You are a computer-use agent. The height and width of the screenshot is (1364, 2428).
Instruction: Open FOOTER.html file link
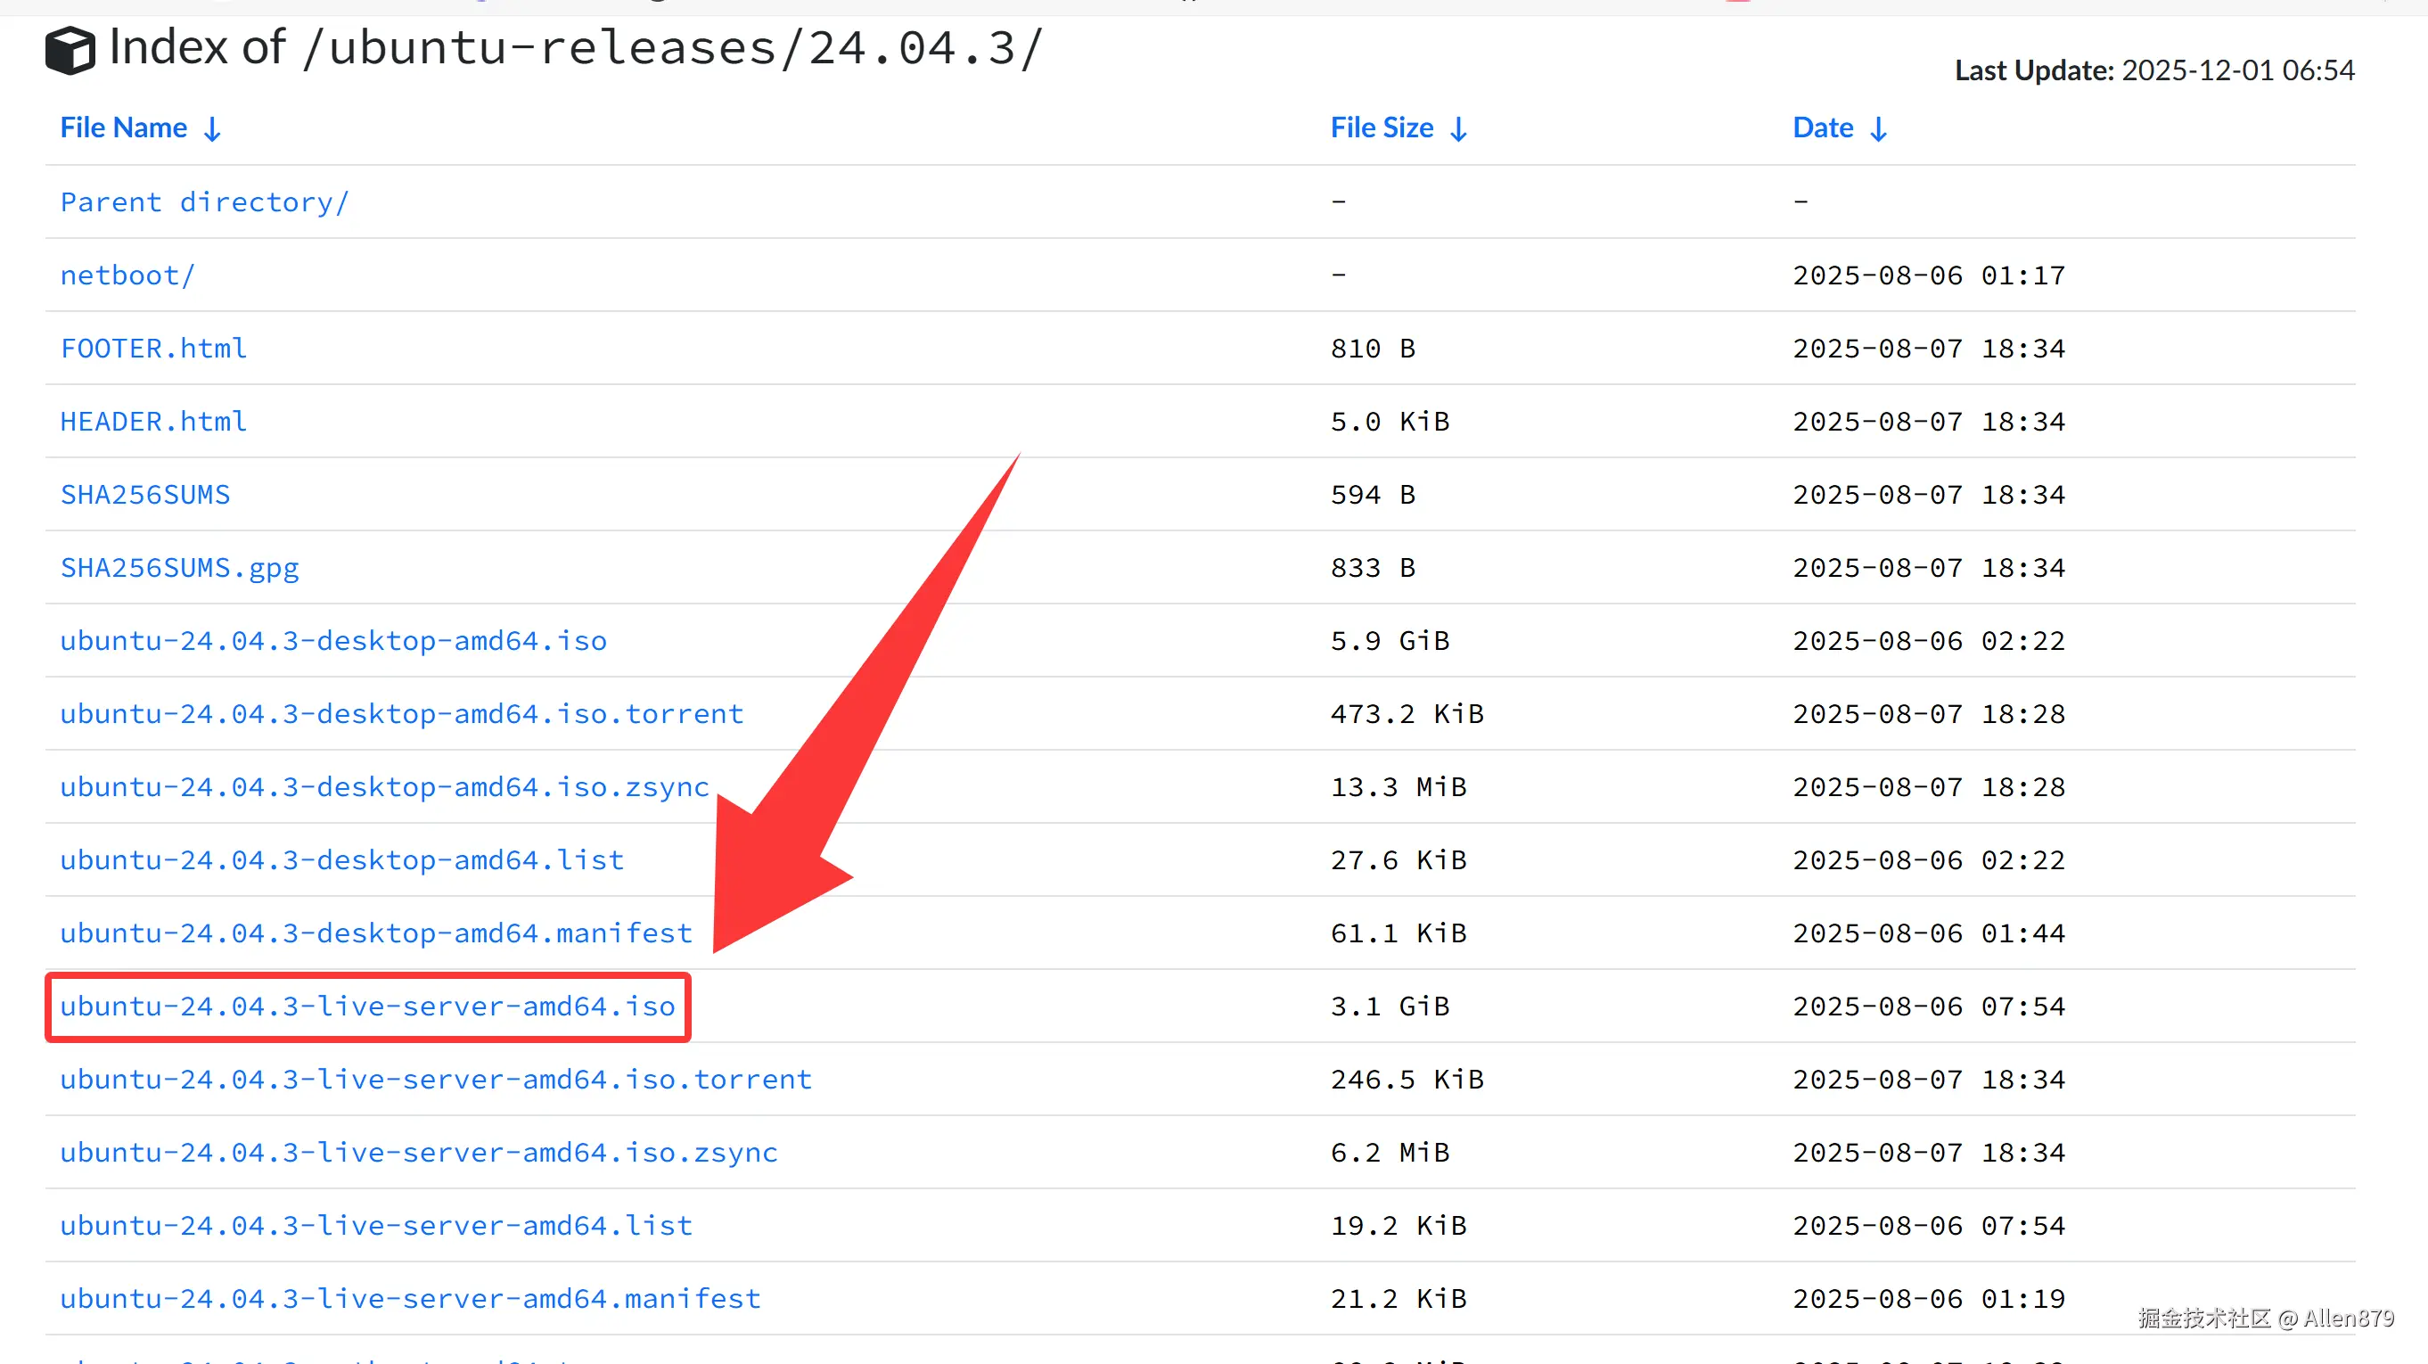[x=153, y=348]
